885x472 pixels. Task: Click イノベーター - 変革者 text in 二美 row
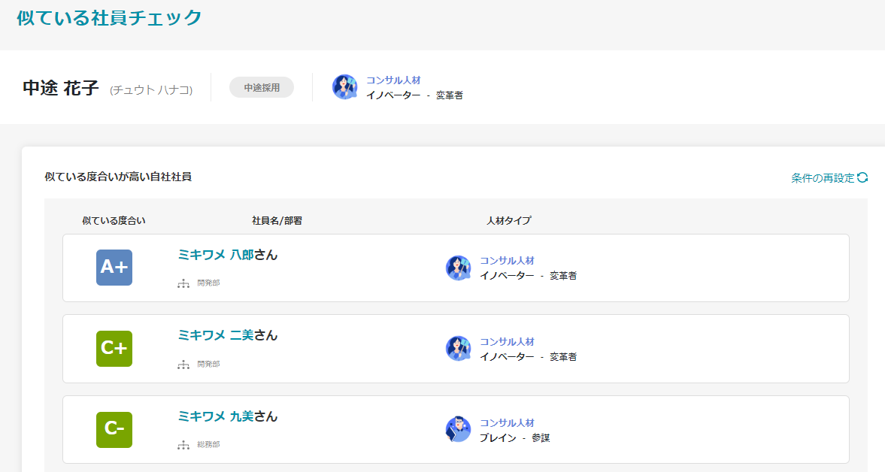(529, 357)
